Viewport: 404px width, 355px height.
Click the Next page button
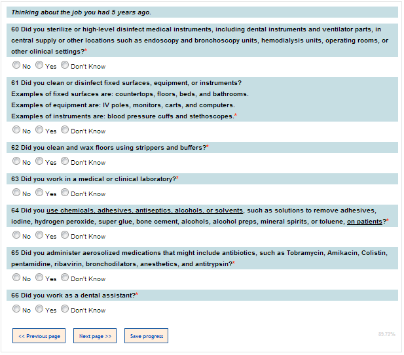pos(95,336)
